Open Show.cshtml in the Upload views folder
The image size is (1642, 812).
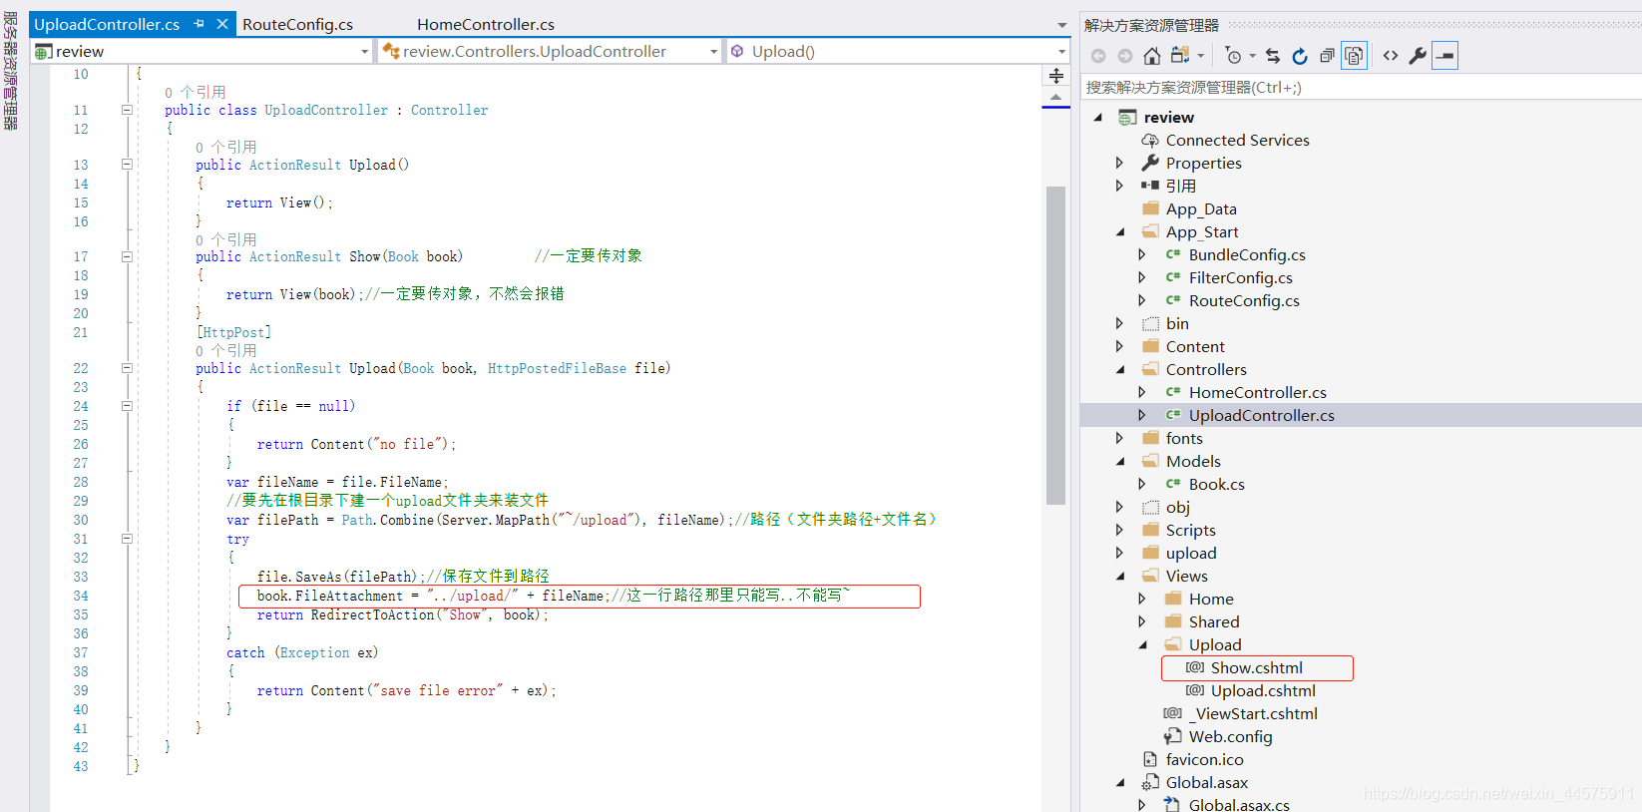(1256, 668)
